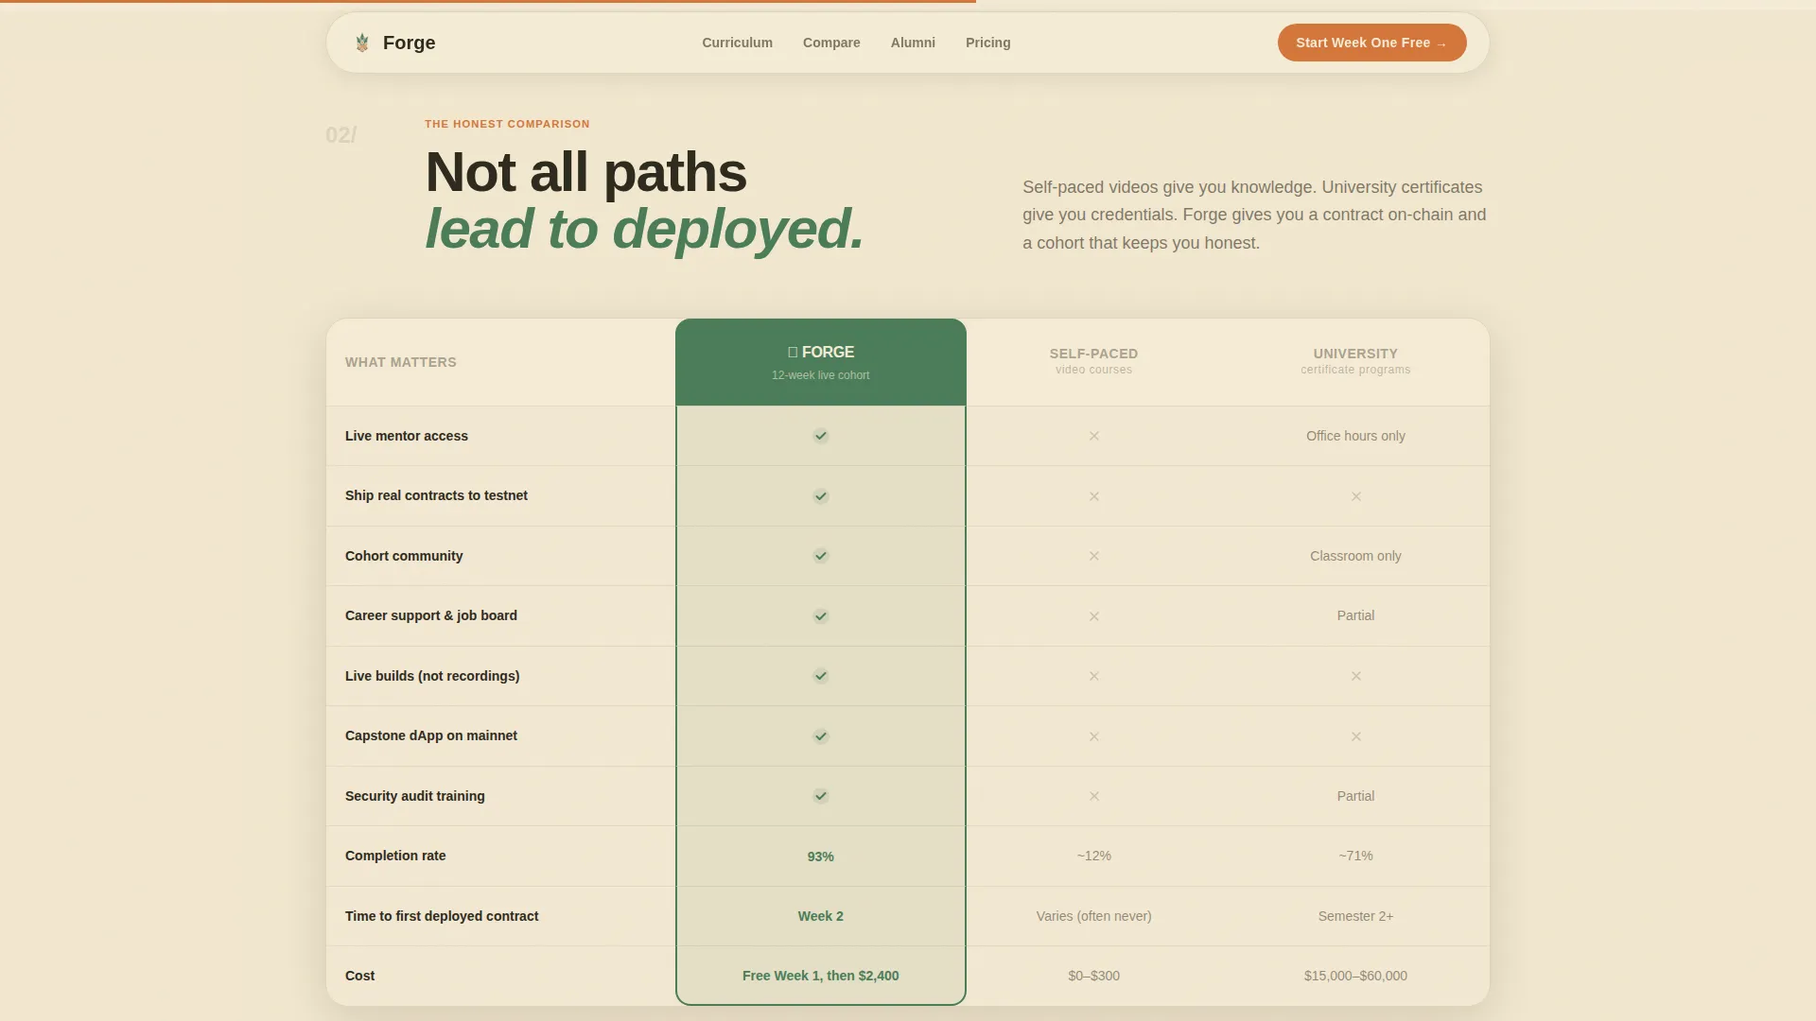Select 'Security audit training' label
Image resolution: width=1816 pixels, height=1021 pixels.
(x=415, y=796)
